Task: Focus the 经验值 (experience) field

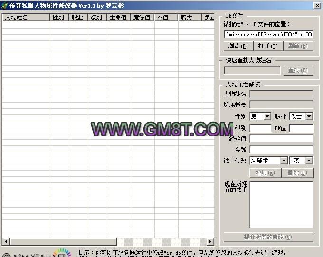Action: tap(281, 139)
